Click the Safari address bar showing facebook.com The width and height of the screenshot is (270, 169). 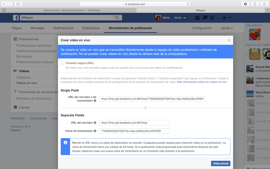point(135,4)
